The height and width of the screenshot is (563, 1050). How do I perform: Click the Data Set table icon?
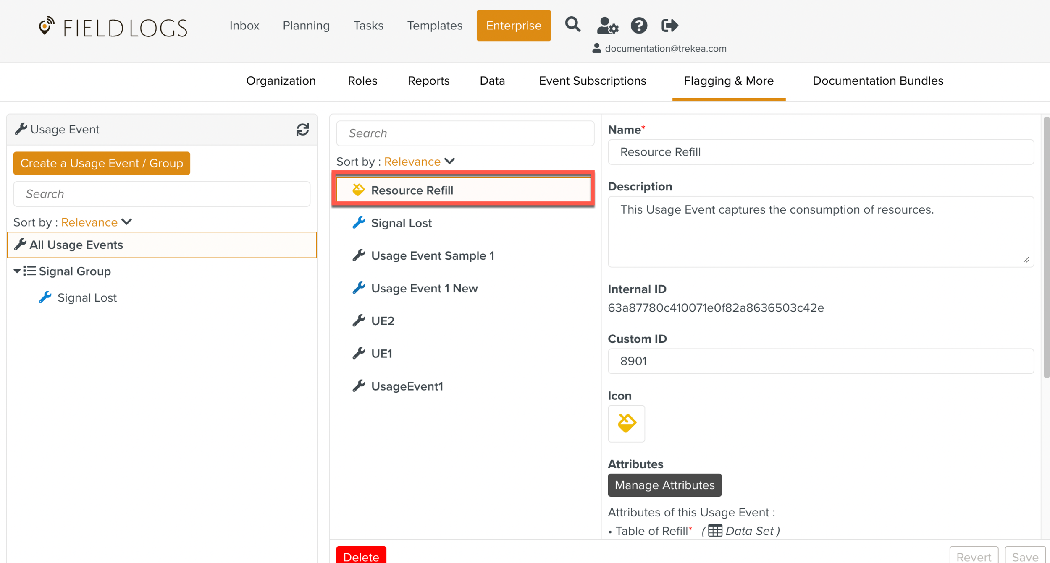click(x=715, y=531)
